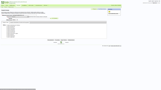Click the username email input field
The width and height of the screenshot is (161, 90).
(24, 15)
